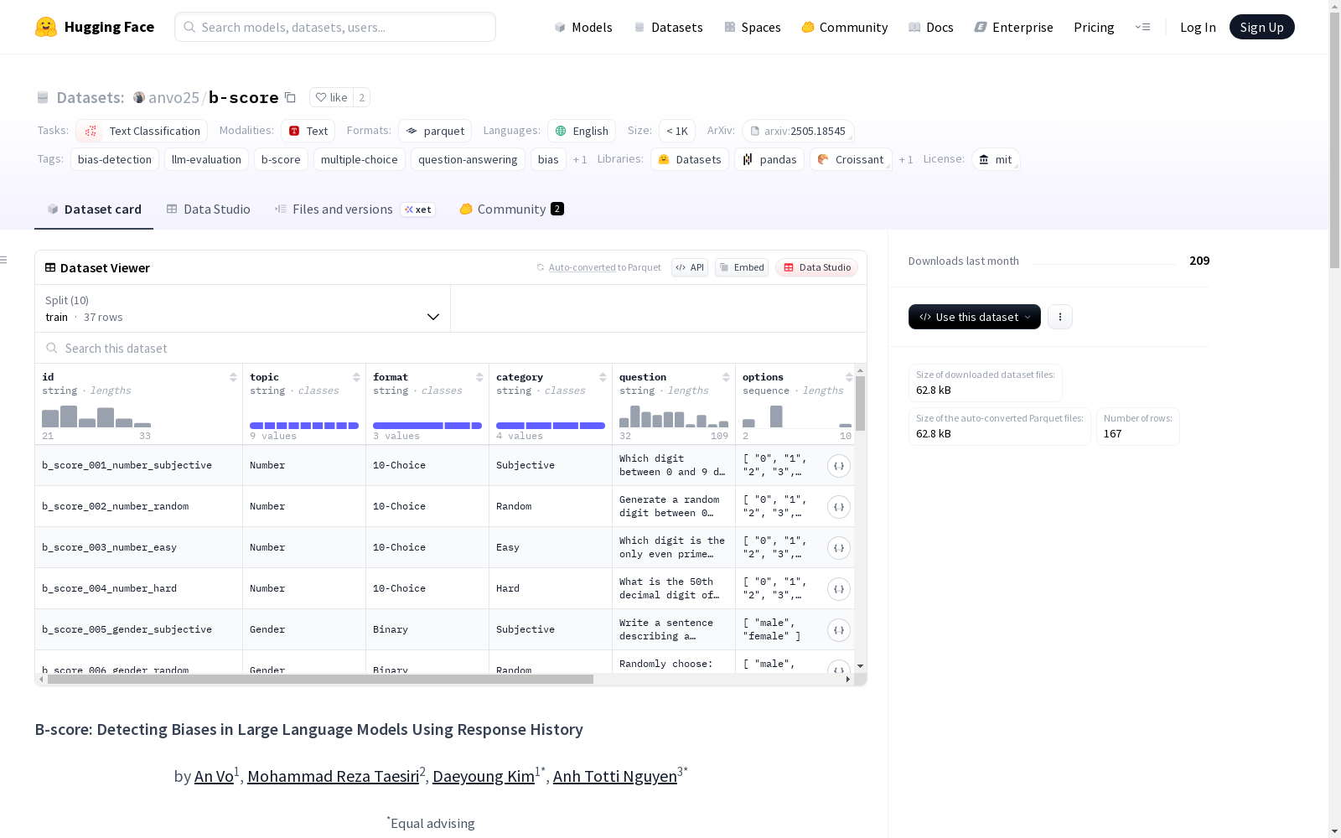Viewport: 1341px width, 838px height.
Task: Expand JSON cell in b_score_002_number_random row
Action: click(x=839, y=507)
